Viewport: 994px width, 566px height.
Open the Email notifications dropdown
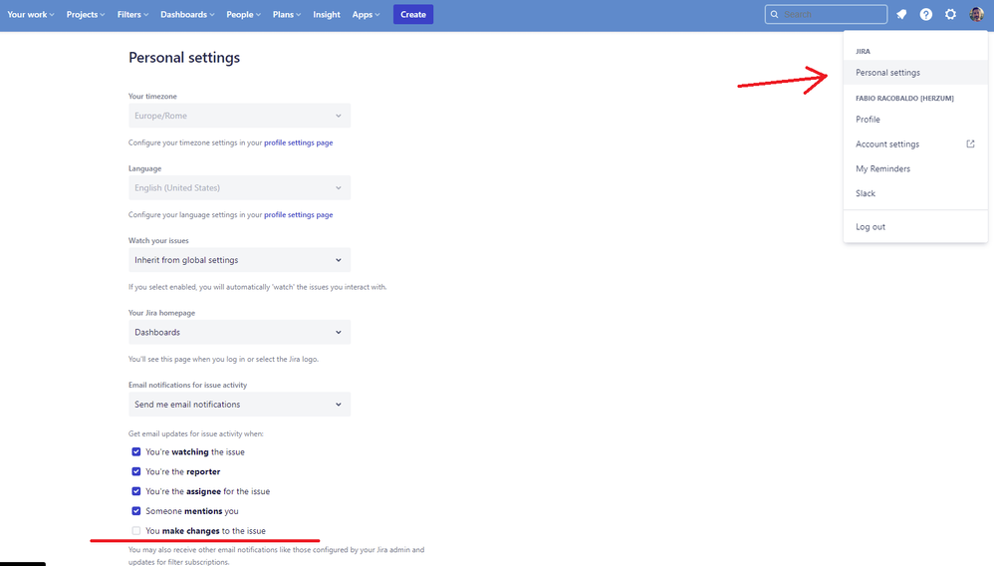(239, 405)
